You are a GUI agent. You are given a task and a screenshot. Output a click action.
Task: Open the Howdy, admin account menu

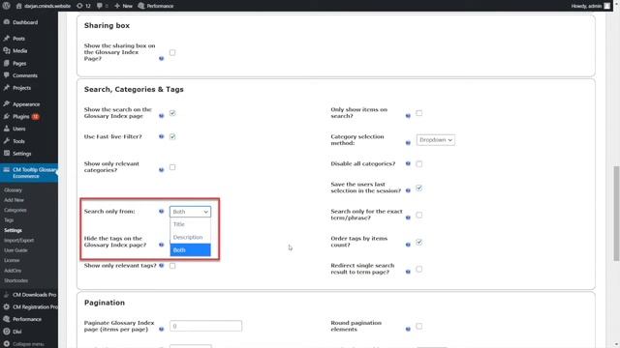pyautogui.click(x=591, y=6)
